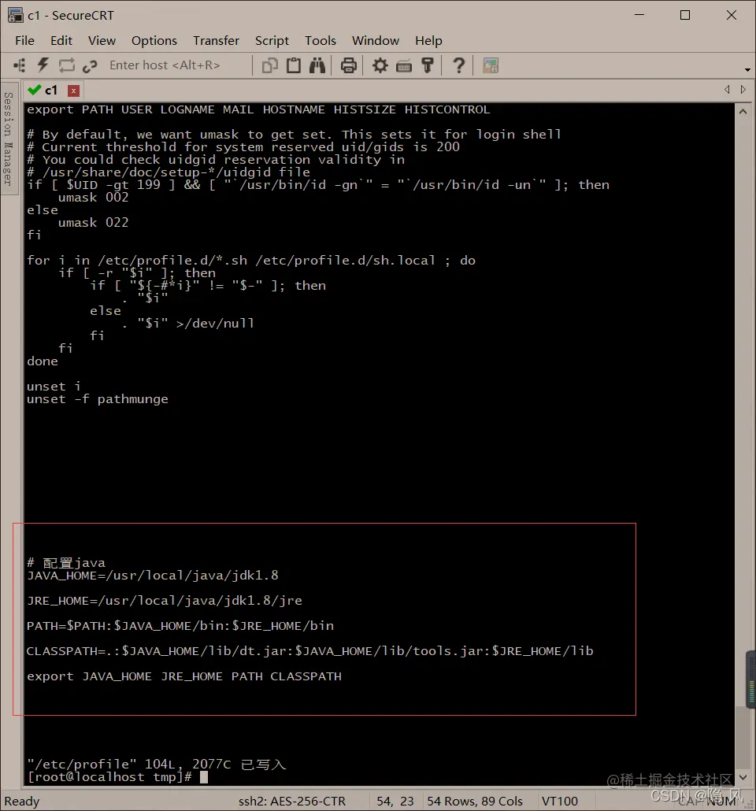The image size is (756, 811).
Task: Open the Options menu
Action: (154, 40)
